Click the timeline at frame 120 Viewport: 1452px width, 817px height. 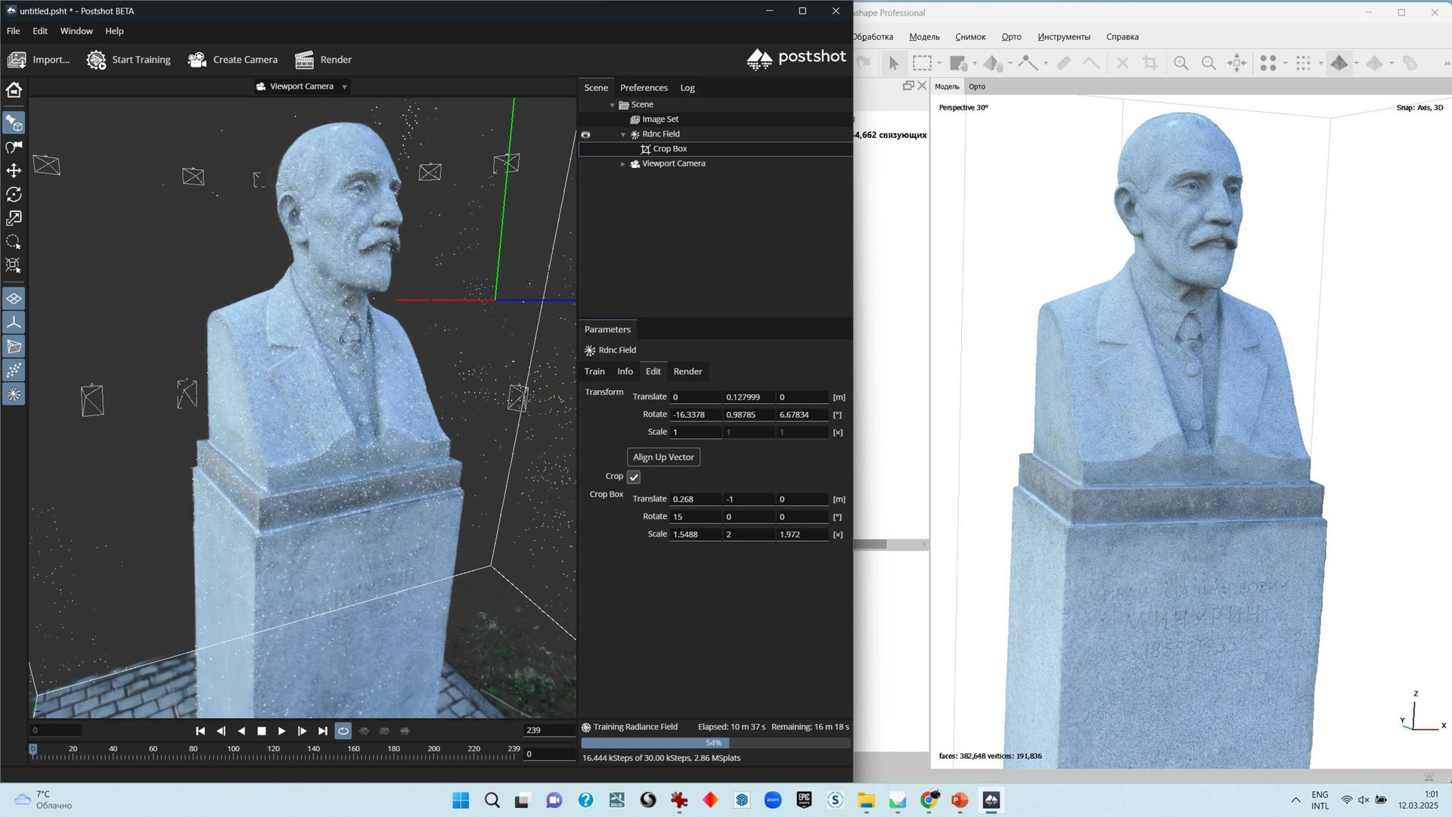tap(273, 755)
